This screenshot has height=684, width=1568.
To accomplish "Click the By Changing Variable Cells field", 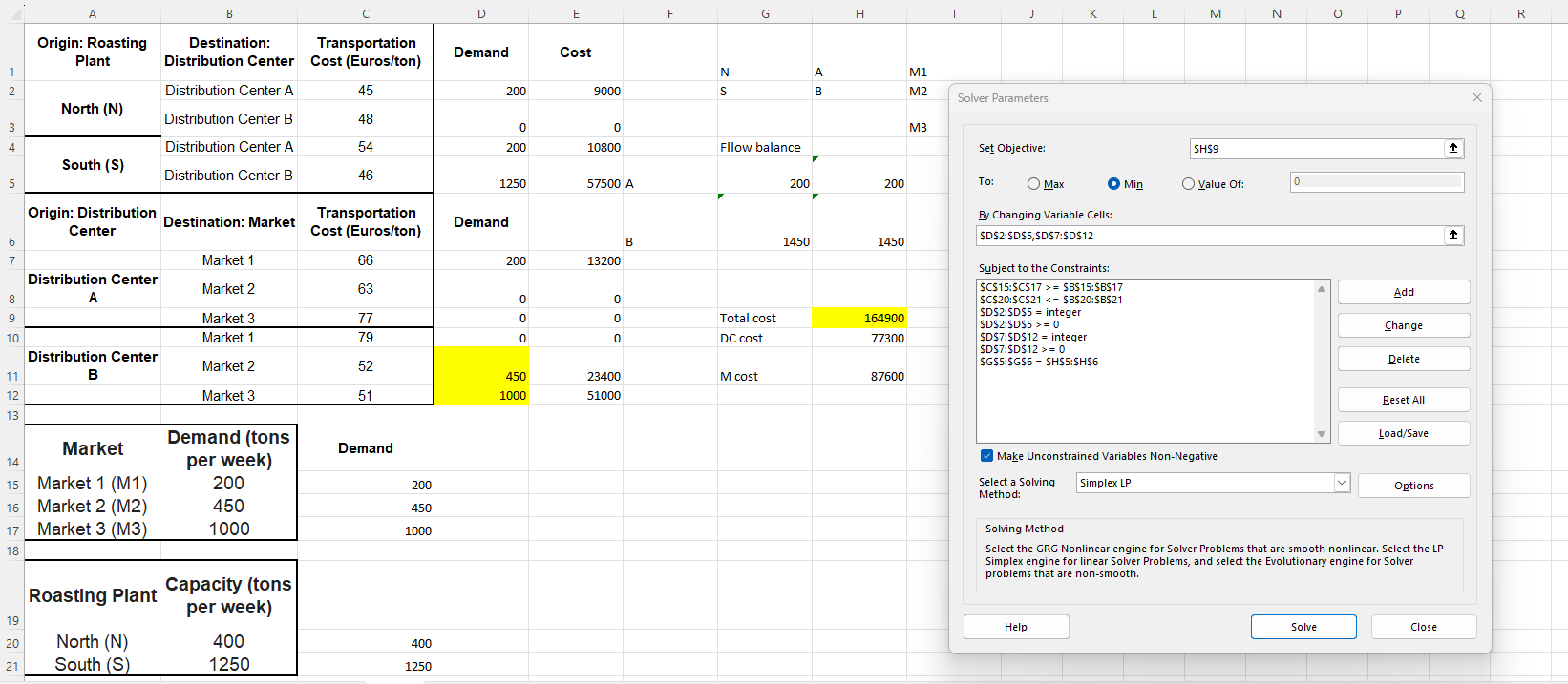I will (x=1210, y=235).
